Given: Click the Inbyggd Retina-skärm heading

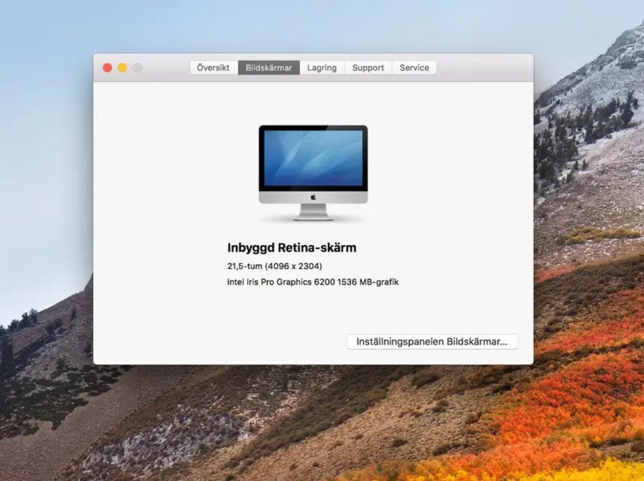Looking at the screenshot, I should [x=292, y=248].
